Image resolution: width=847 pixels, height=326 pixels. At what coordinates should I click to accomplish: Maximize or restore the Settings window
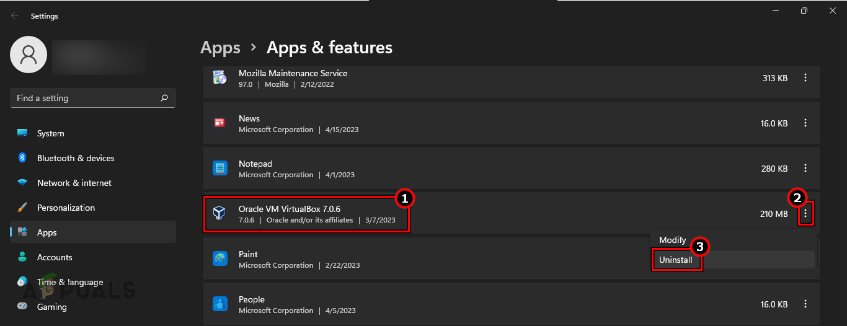point(804,11)
